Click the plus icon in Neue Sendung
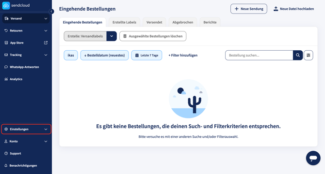 pos(237,9)
